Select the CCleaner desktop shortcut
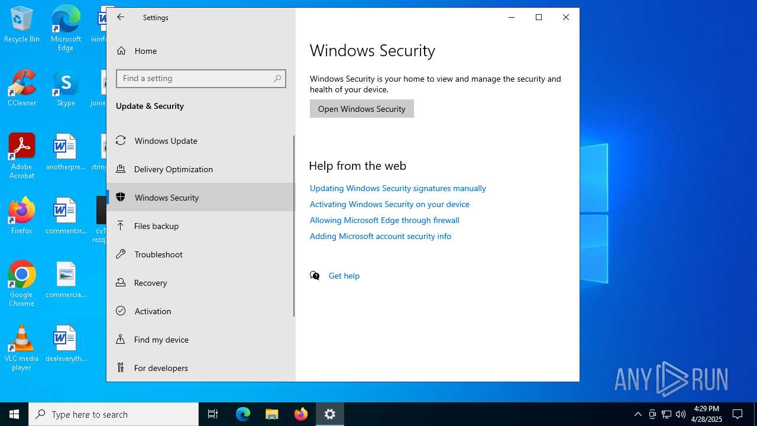Viewport: 757px width, 426px height. click(22, 88)
